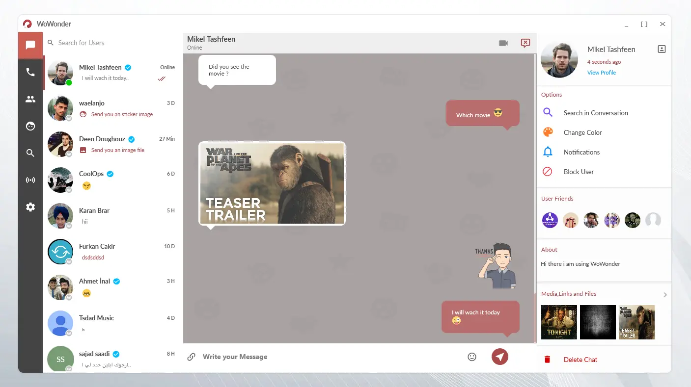
Task: Click the verified badge beside Deen Doughouz
Action: click(x=132, y=139)
